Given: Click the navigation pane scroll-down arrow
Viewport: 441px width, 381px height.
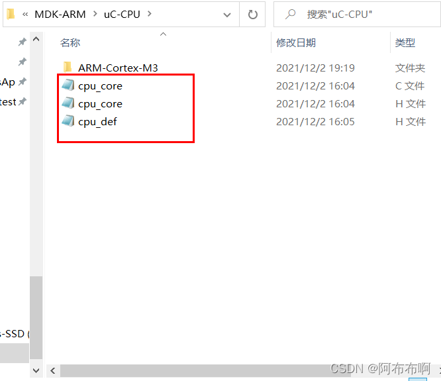Looking at the screenshot, I should click(x=36, y=370).
